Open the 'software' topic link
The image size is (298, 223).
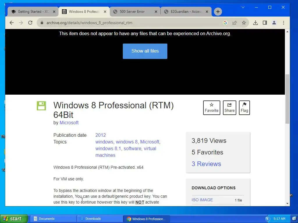click(x=132, y=148)
